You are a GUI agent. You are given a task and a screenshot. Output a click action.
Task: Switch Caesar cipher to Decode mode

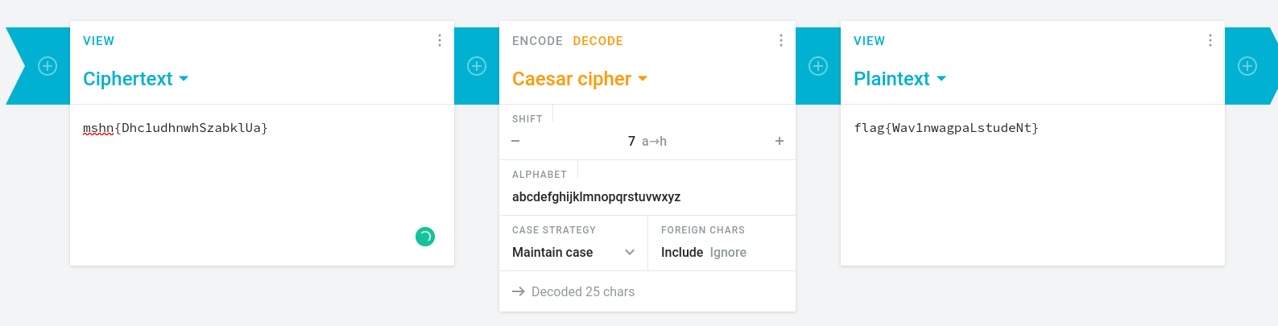(598, 41)
